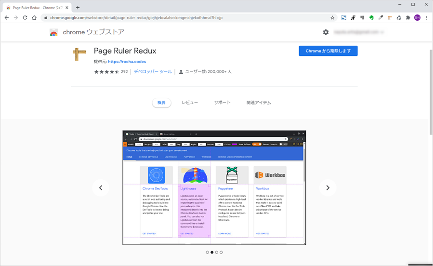Open web store settings gear

coord(326,32)
